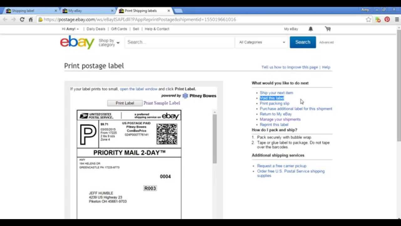This screenshot has height=226, width=401.
Task: Expand the Shop by category dropdown
Action: pos(109,42)
